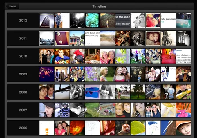View 2006 child's stick figure drawing
The width and height of the screenshot is (197, 138).
coord(92,128)
